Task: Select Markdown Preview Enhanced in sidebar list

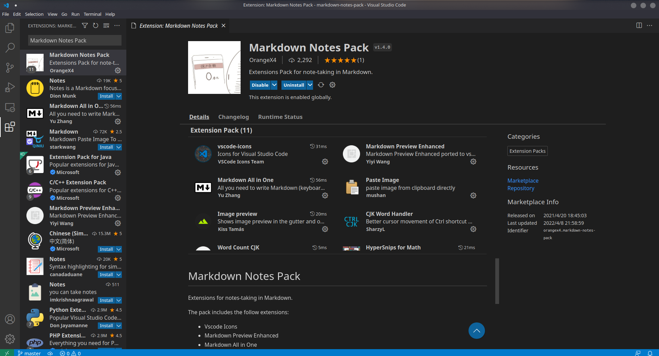Action: tap(73, 216)
